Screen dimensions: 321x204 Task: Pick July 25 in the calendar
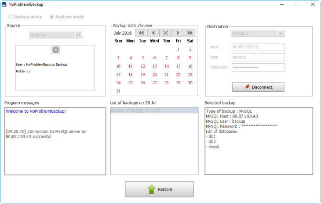[131, 83]
